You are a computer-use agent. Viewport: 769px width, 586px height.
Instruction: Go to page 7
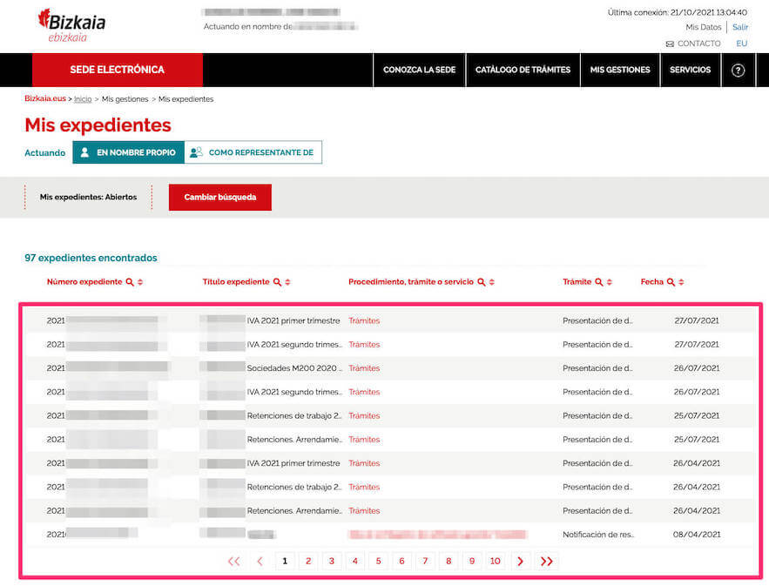pos(425,561)
